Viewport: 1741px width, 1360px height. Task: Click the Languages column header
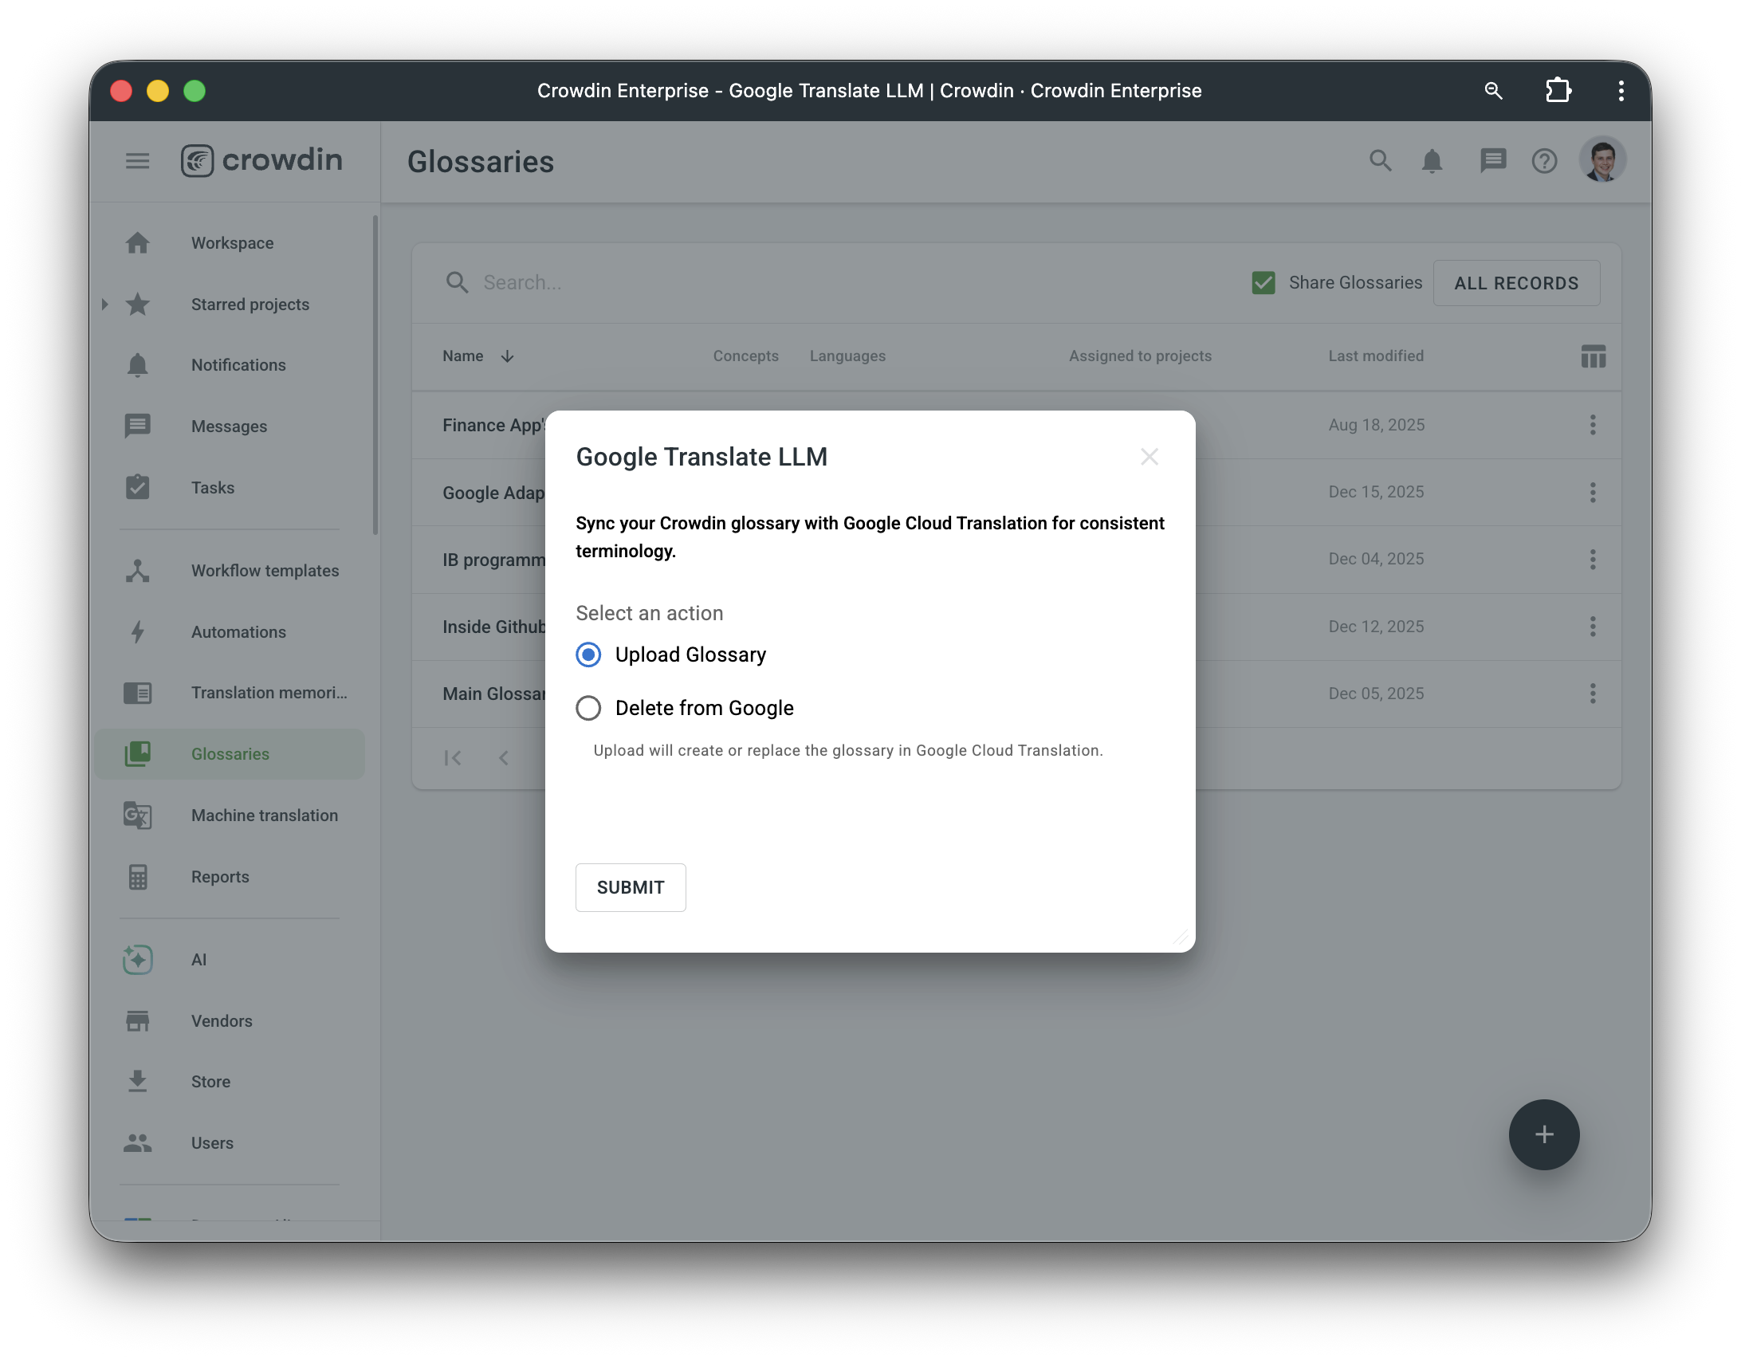coord(847,356)
